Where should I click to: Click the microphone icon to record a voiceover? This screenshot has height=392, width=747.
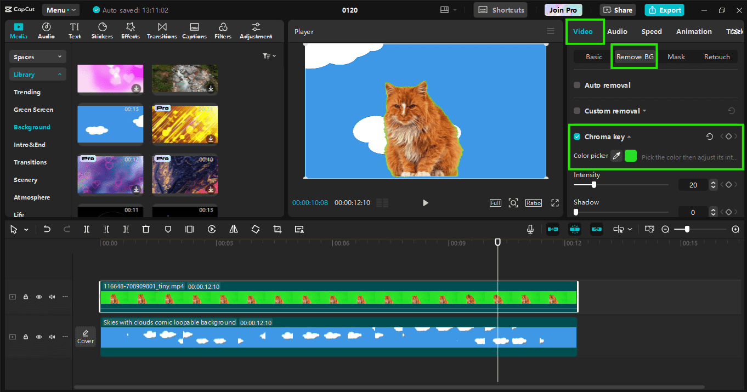click(x=530, y=229)
